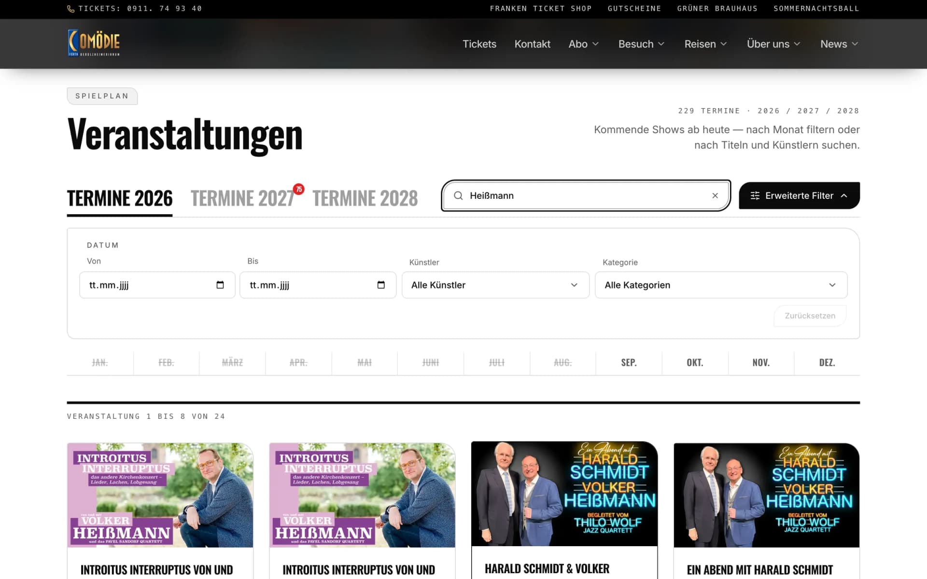Click the disabled AUG. month
This screenshot has width=927, height=579.
[x=562, y=362]
